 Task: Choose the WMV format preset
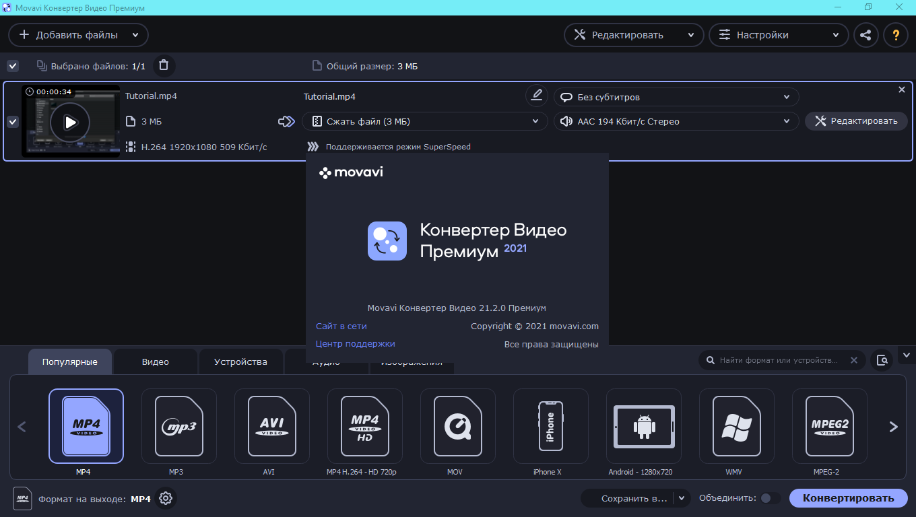point(737,426)
